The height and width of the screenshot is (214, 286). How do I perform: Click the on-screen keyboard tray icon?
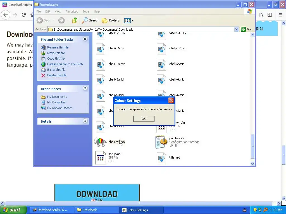click(245, 210)
